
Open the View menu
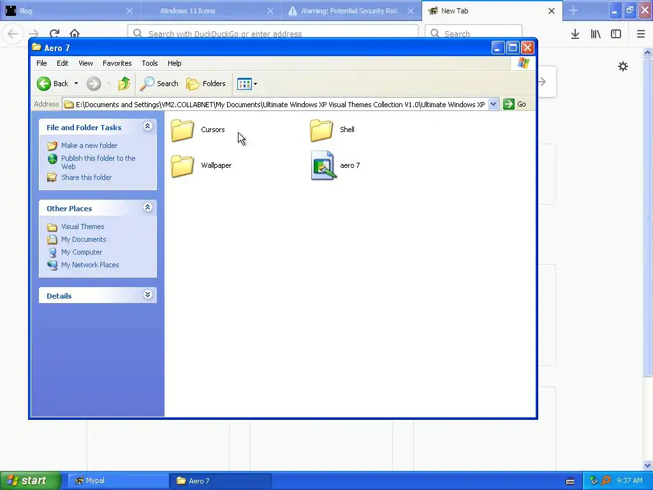pos(85,63)
